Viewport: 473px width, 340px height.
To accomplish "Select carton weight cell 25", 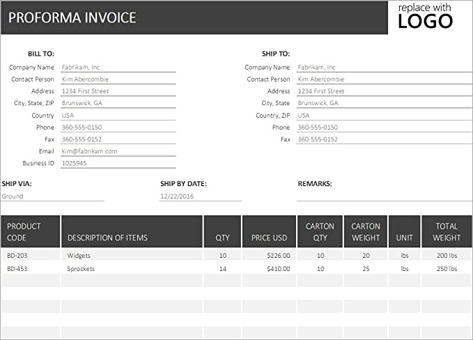I will [x=366, y=268].
